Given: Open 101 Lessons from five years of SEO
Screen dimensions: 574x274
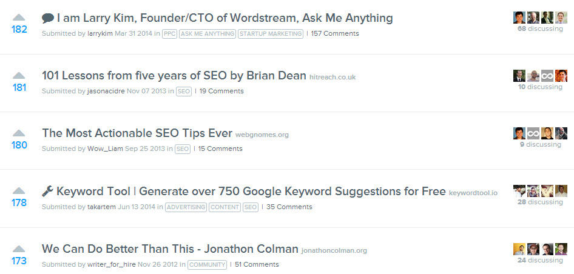Looking at the screenshot, I should (174, 76).
